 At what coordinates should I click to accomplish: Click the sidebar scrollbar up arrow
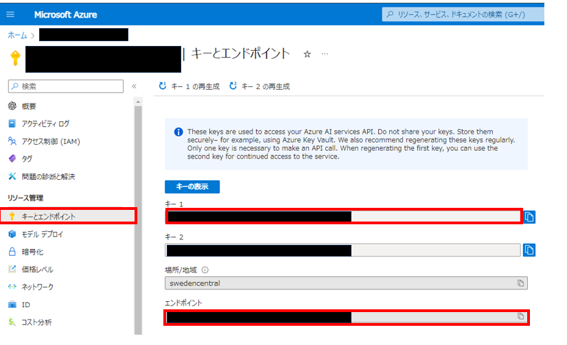138,102
